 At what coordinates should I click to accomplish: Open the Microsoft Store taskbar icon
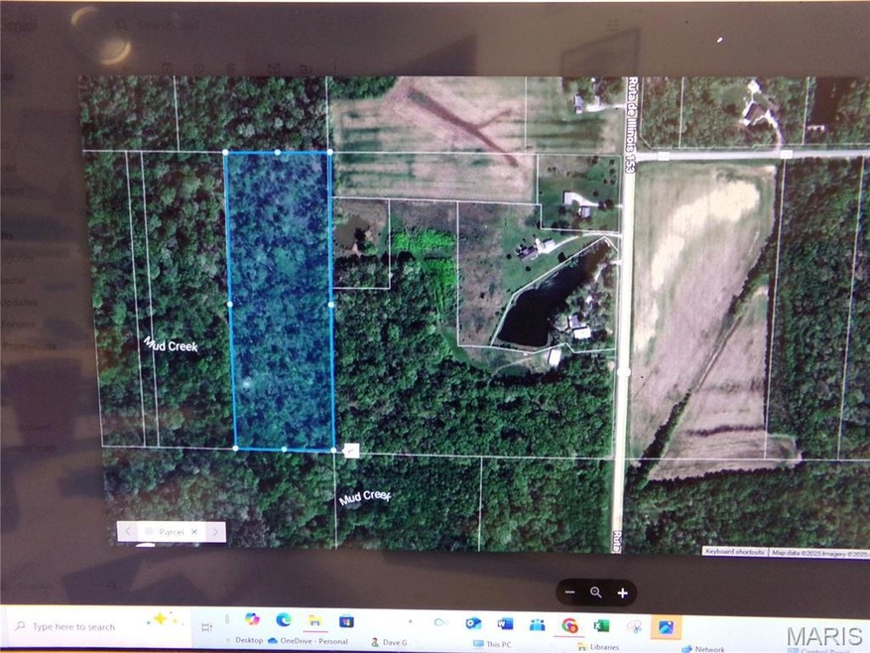pos(345,621)
